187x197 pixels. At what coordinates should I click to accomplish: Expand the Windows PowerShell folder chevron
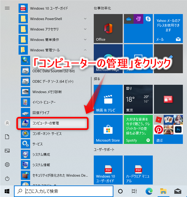pos(85,19)
